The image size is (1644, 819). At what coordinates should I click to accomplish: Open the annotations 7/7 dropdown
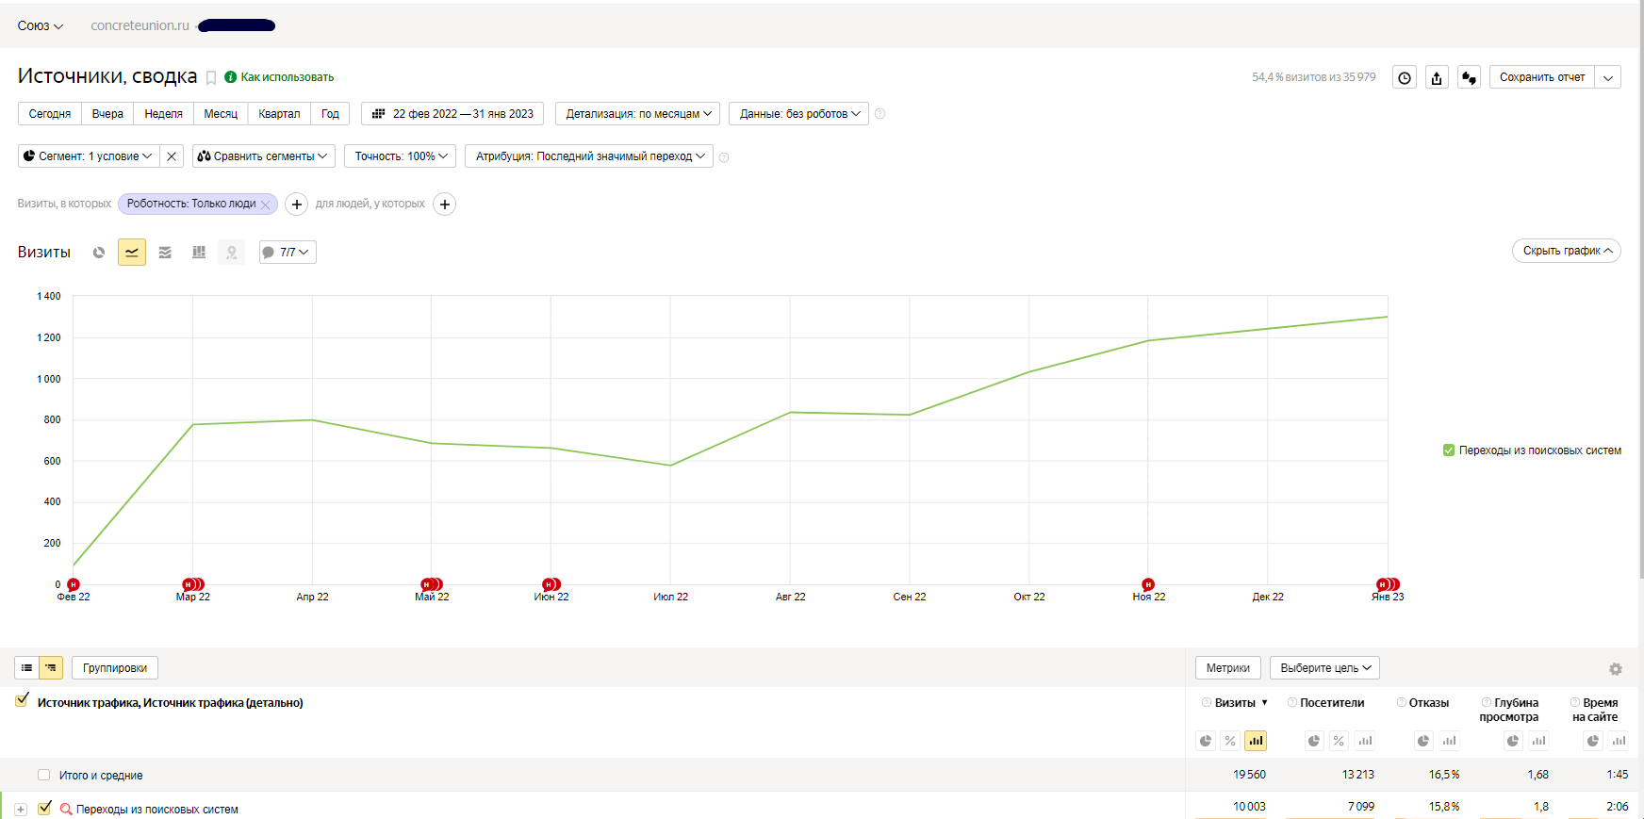point(288,253)
